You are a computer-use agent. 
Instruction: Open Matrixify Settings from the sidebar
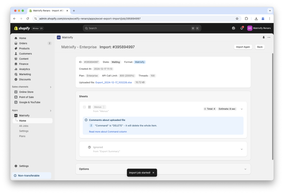tap(24, 131)
